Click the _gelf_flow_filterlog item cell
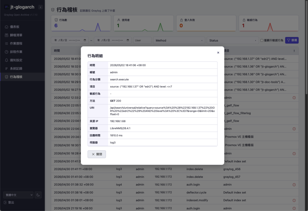This screenshot has height=211, width=308. (237, 113)
